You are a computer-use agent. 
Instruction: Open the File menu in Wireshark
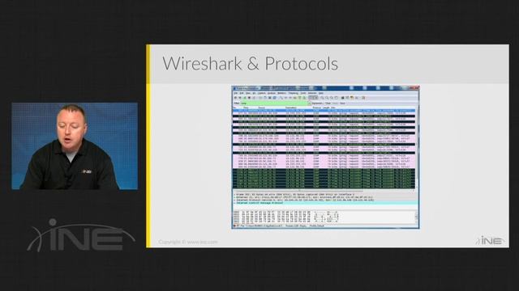[x=236, y=94]
